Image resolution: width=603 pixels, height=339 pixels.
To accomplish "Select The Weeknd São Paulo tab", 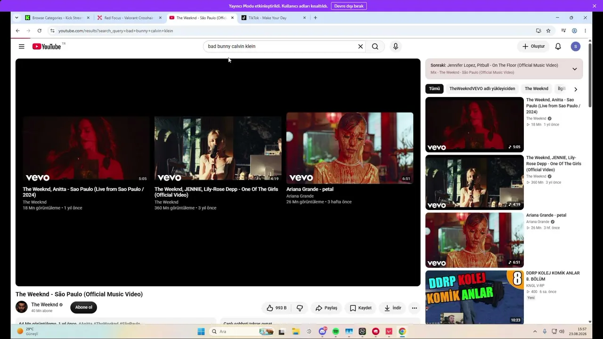I will pyautogui.click(x=201, y=18).
